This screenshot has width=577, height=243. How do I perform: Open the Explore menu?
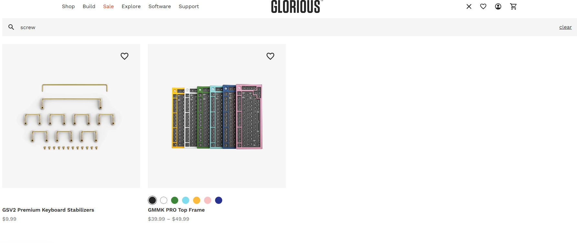point(131,6)
